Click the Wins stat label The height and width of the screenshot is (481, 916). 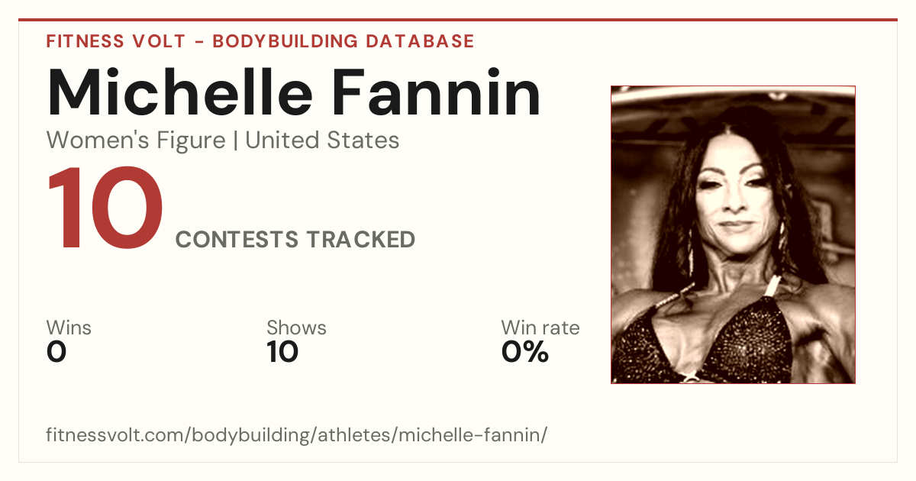69,328
